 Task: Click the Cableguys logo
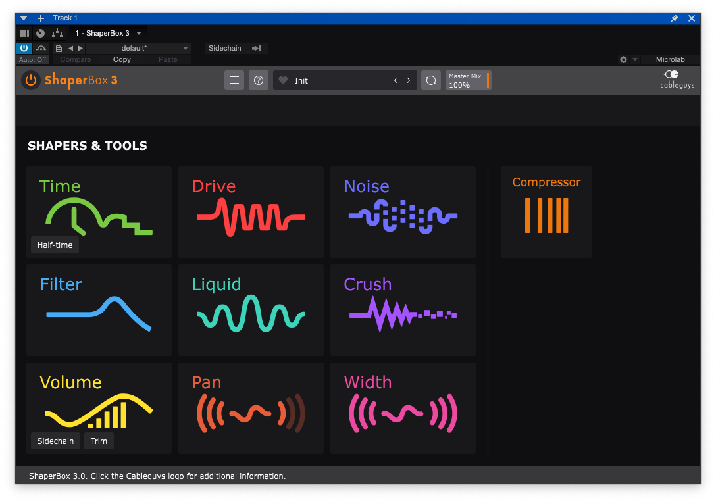pos(677,80)
